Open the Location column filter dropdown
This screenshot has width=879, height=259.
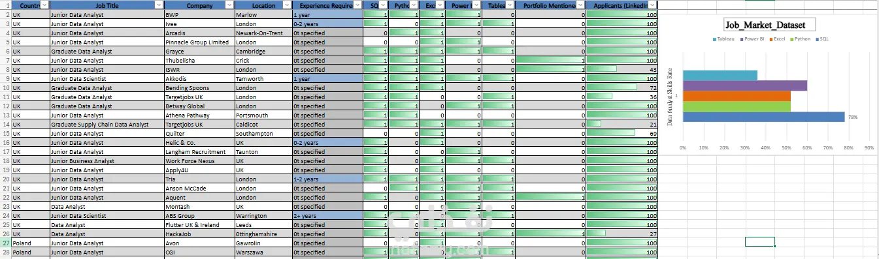[x=287, y=5]
